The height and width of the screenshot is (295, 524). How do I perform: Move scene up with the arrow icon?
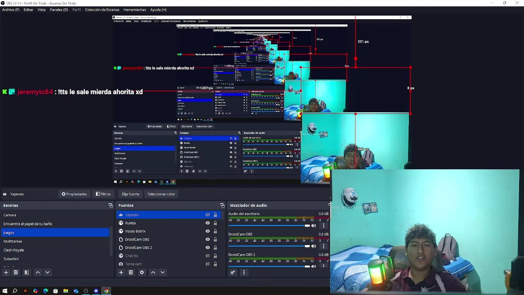click(38, 272)
